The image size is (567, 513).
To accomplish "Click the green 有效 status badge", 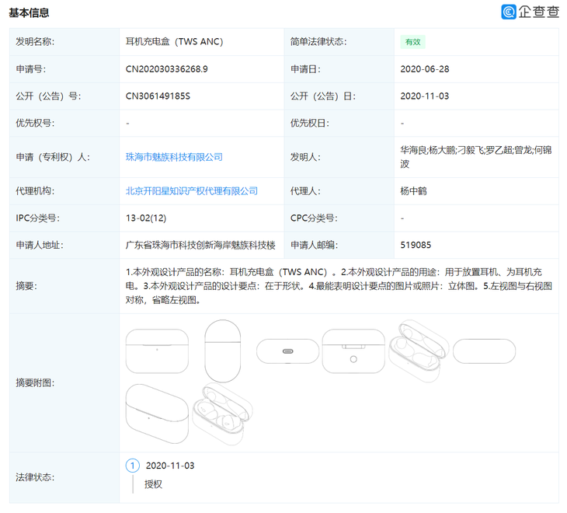I will click(x=412, y=42).
